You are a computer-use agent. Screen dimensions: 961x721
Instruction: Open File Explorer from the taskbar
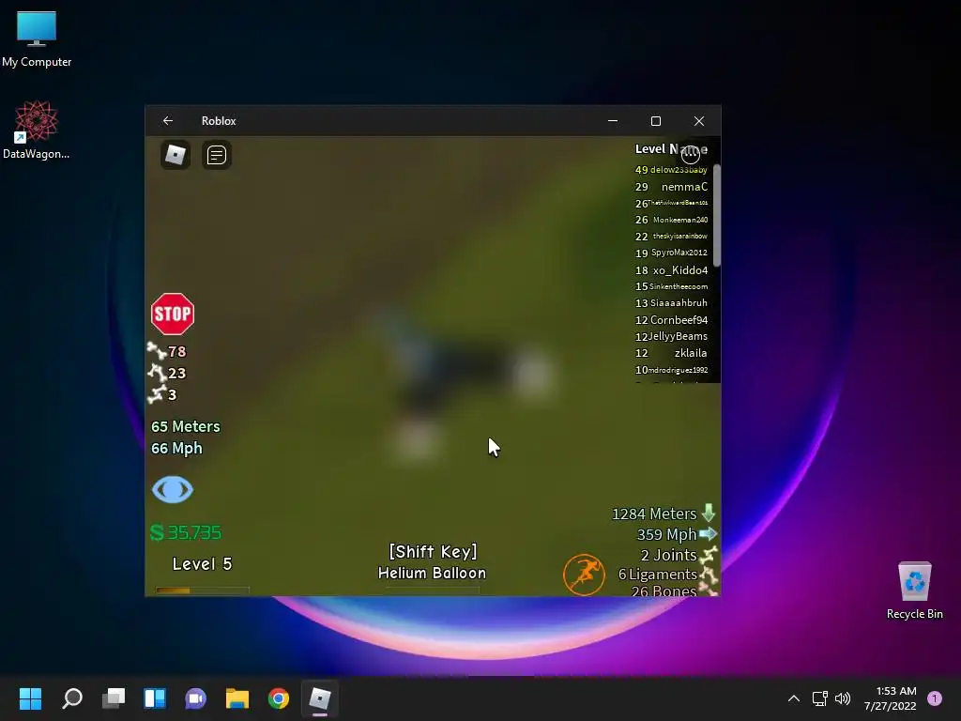(x=237, y=698)
